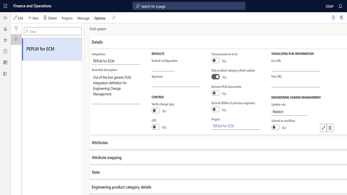Turn off Skip product category detail update
347x195 pixels.
click(216, 77)
